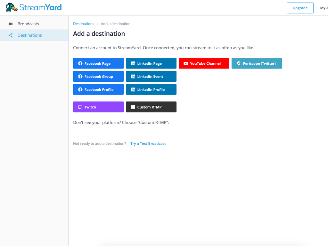
Task: Add a LinkedIn Event destination
Action: coord(151,76)
